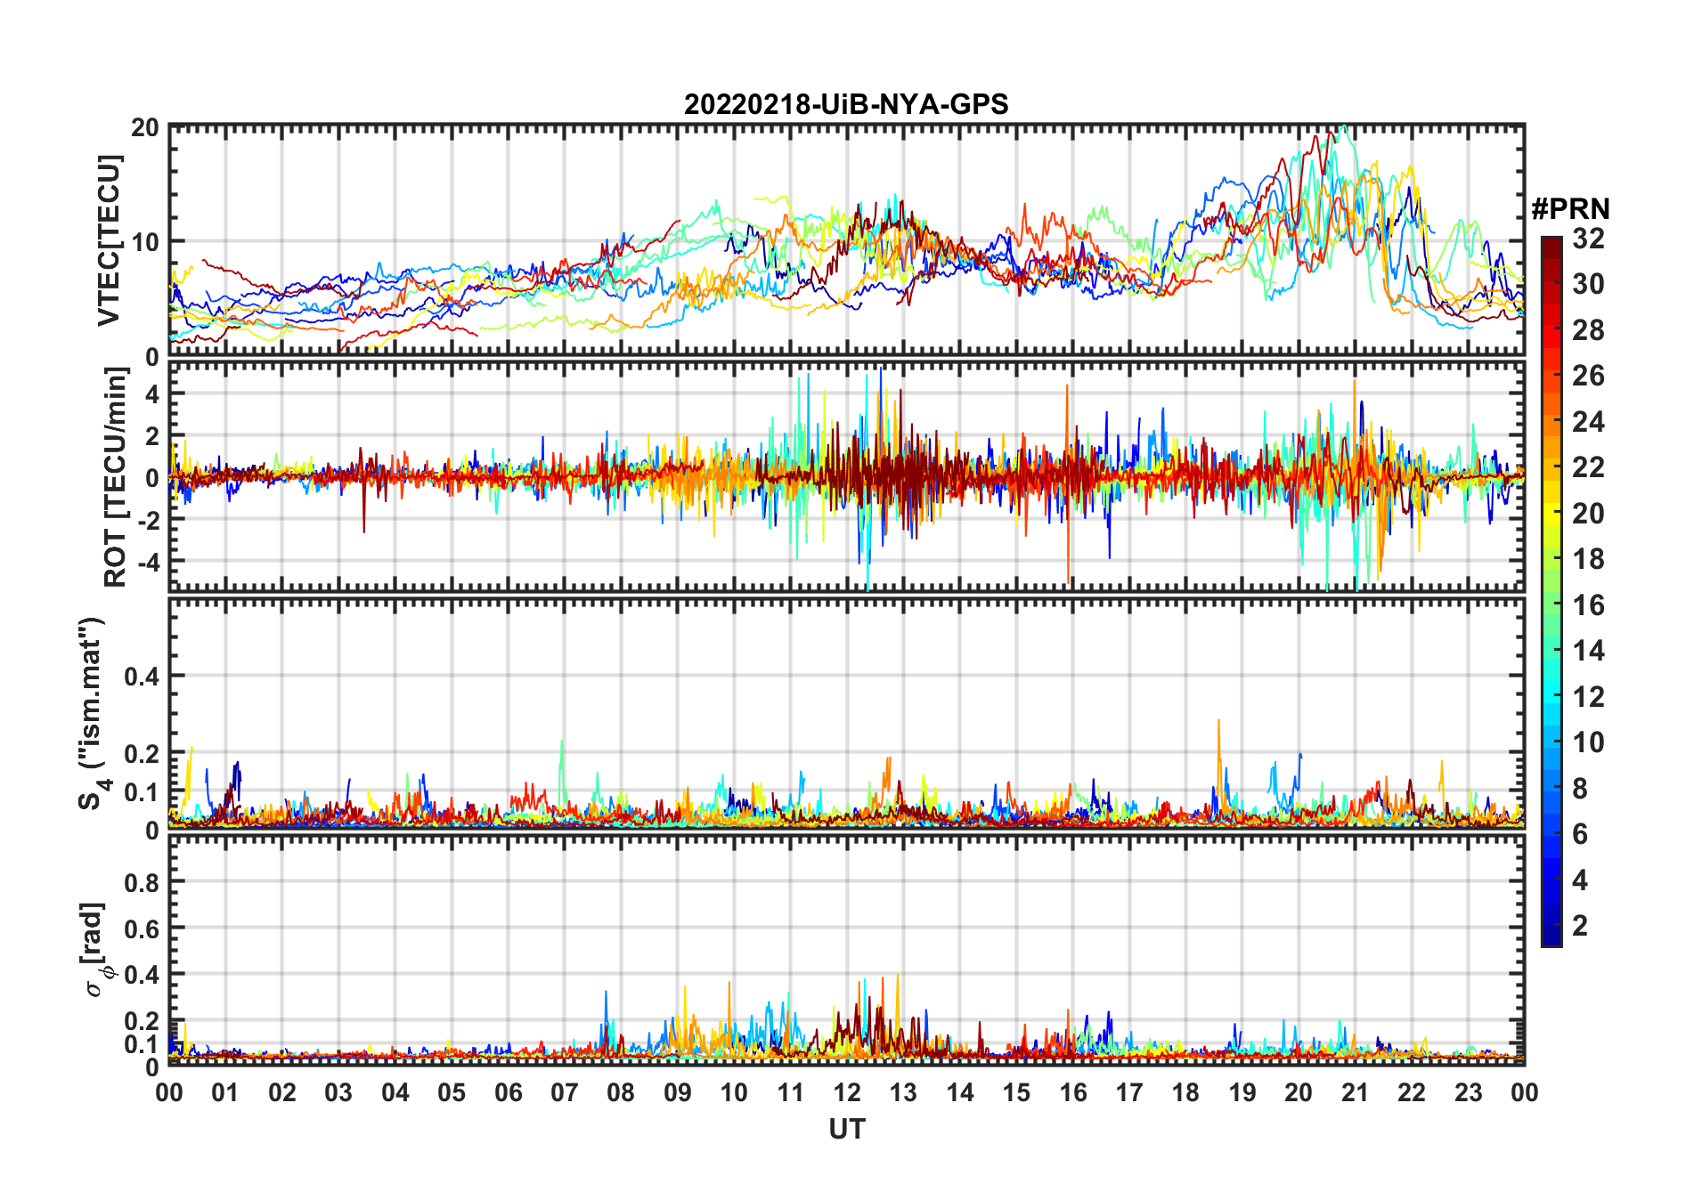Image resolution: width=1694 pixels, height=1184 pixels.
Task: Click x-axis hour tick label 05
Action: click(x=452, y=1092)
